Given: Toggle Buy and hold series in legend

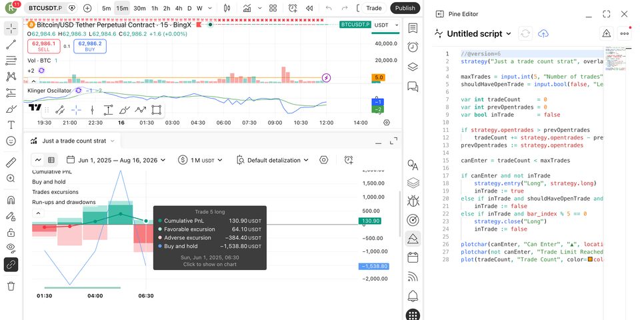Looking at the screenshot, I should (x=49, y=182).
